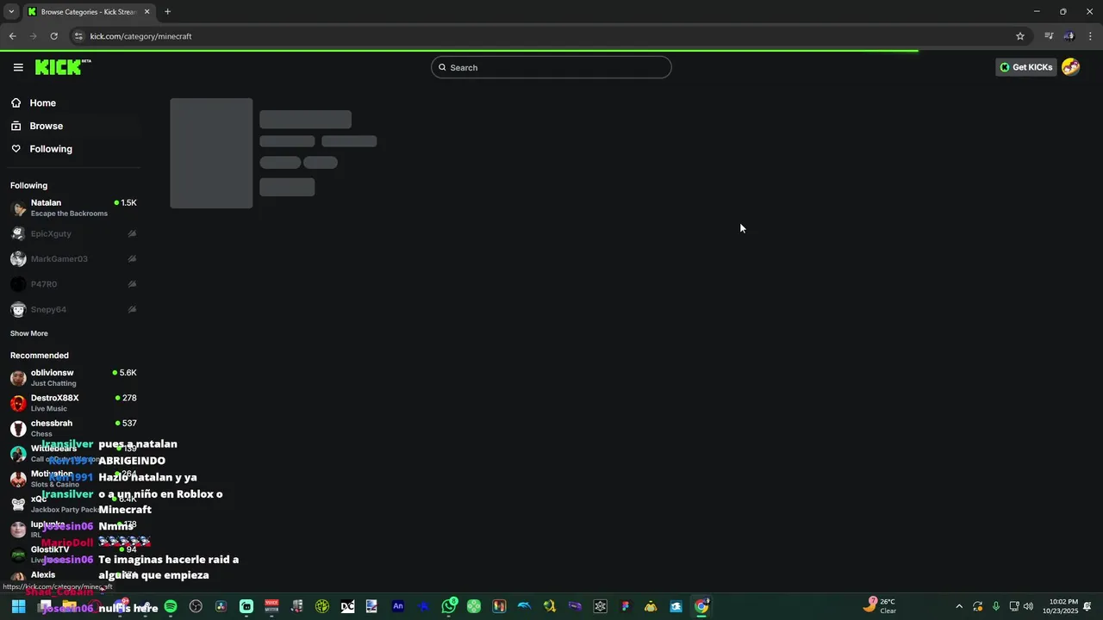Open WhatsApp from the taskbar
The image size is (1103, 620).
(x=449, y=606)
